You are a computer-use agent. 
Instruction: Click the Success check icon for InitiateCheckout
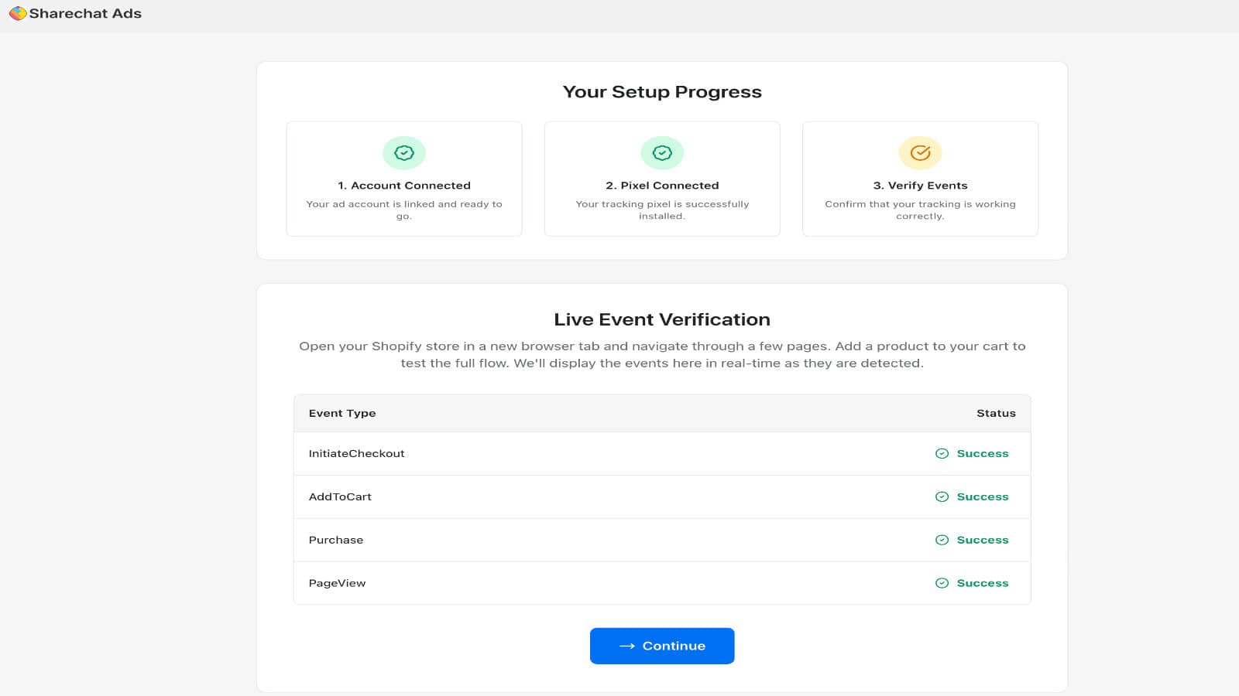942,453
